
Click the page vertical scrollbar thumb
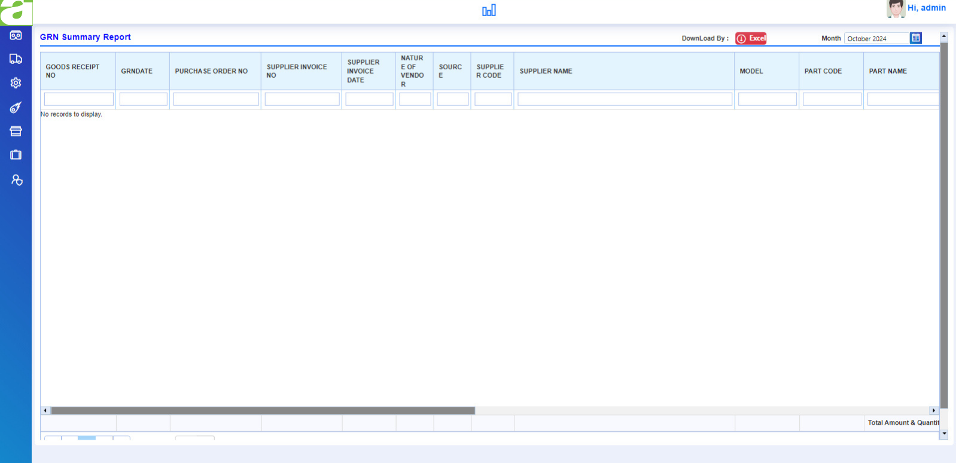(x=944, y=225)
